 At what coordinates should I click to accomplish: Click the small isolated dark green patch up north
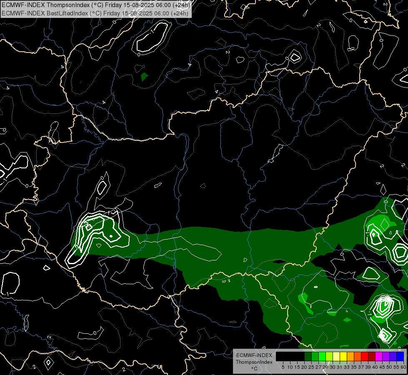[144, 77]
